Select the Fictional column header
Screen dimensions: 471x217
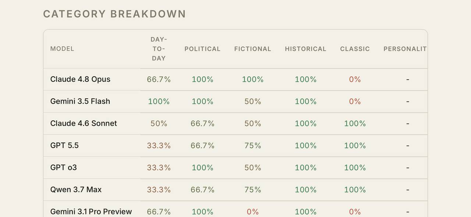pos(253,49)
